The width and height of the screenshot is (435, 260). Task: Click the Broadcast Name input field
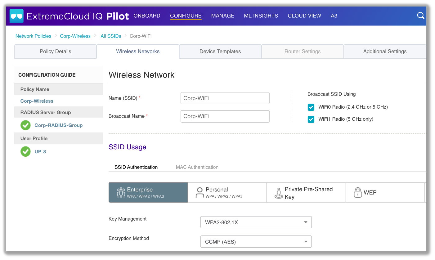[x=225, y=116]
